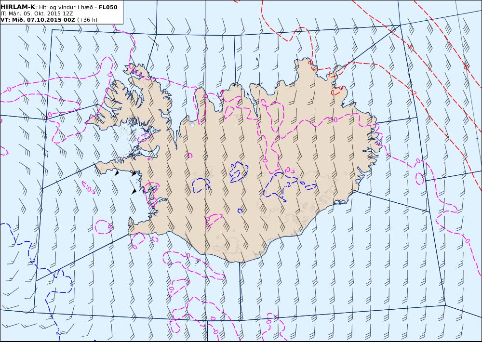Click the "FL050" flight level label
482x342 pixels.
(108, 7)
